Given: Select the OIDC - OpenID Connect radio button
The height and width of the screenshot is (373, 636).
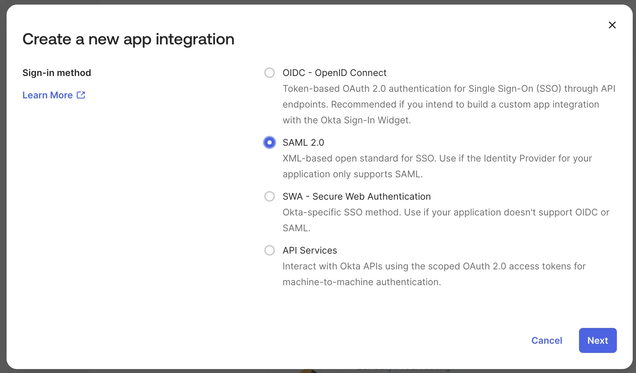Looking at the screenshot, I should click(x=269, y=73).
